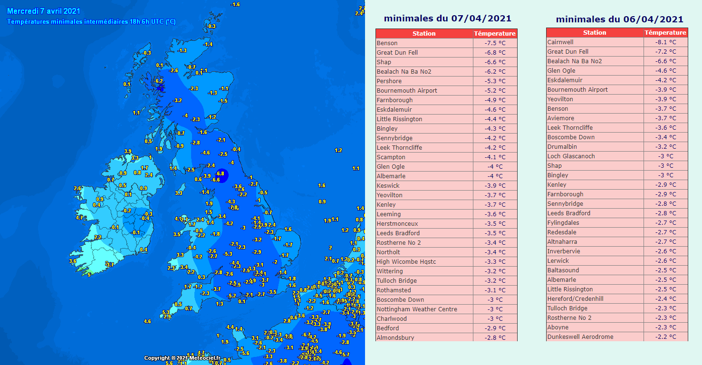
Task: Click the '-8.1 °C' temperature in the Cairnwell row
Action: 665,42
